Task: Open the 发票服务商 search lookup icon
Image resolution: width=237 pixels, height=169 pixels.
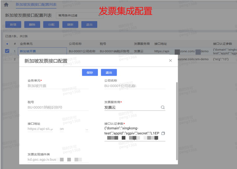Action: click(162, 107)
